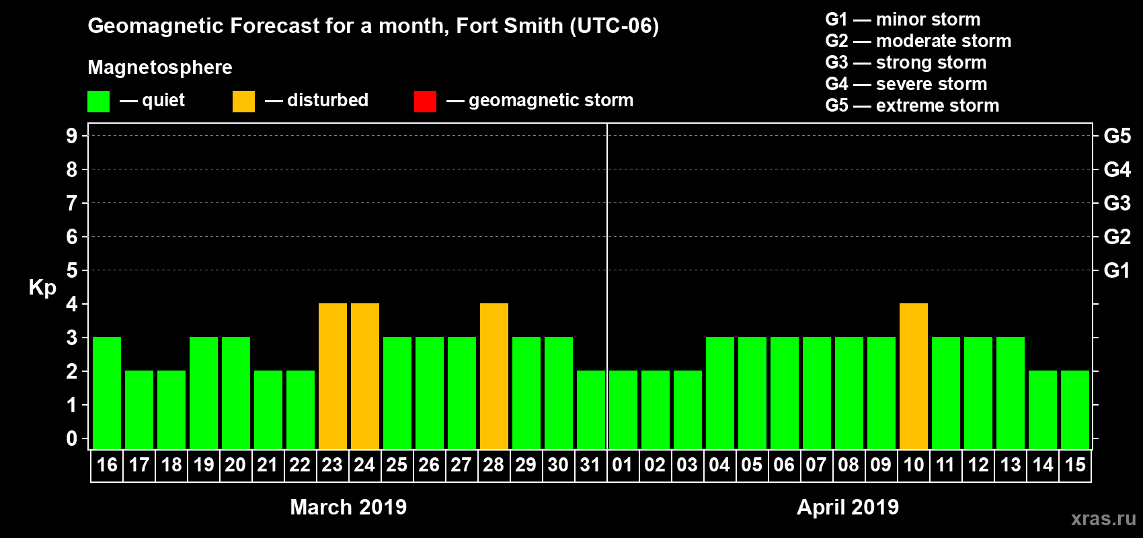The width and height of the screenshot is (1143, 538).
Task: Select the April 01 green bar
Action: [623, 410]
